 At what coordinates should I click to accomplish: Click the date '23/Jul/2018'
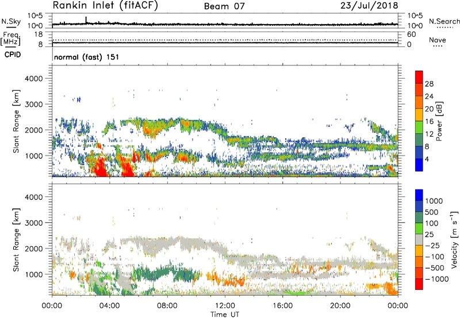point(369,6)
